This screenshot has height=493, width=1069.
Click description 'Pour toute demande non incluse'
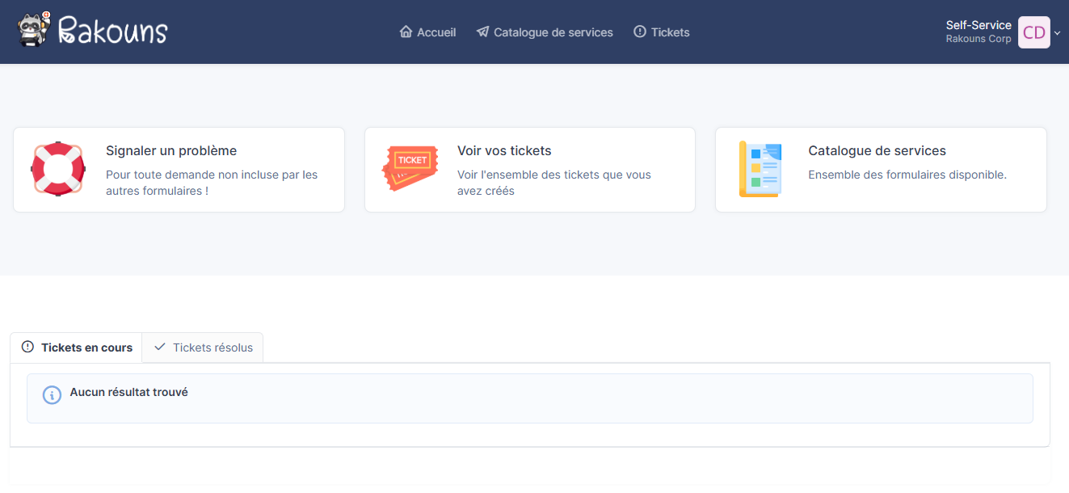click(x=212, y=183)
